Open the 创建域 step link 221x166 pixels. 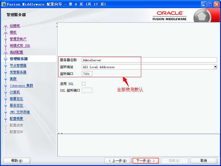click(15, 26)
